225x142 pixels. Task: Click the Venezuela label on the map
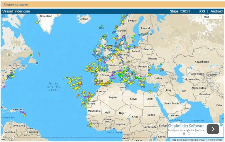[19, 126]
